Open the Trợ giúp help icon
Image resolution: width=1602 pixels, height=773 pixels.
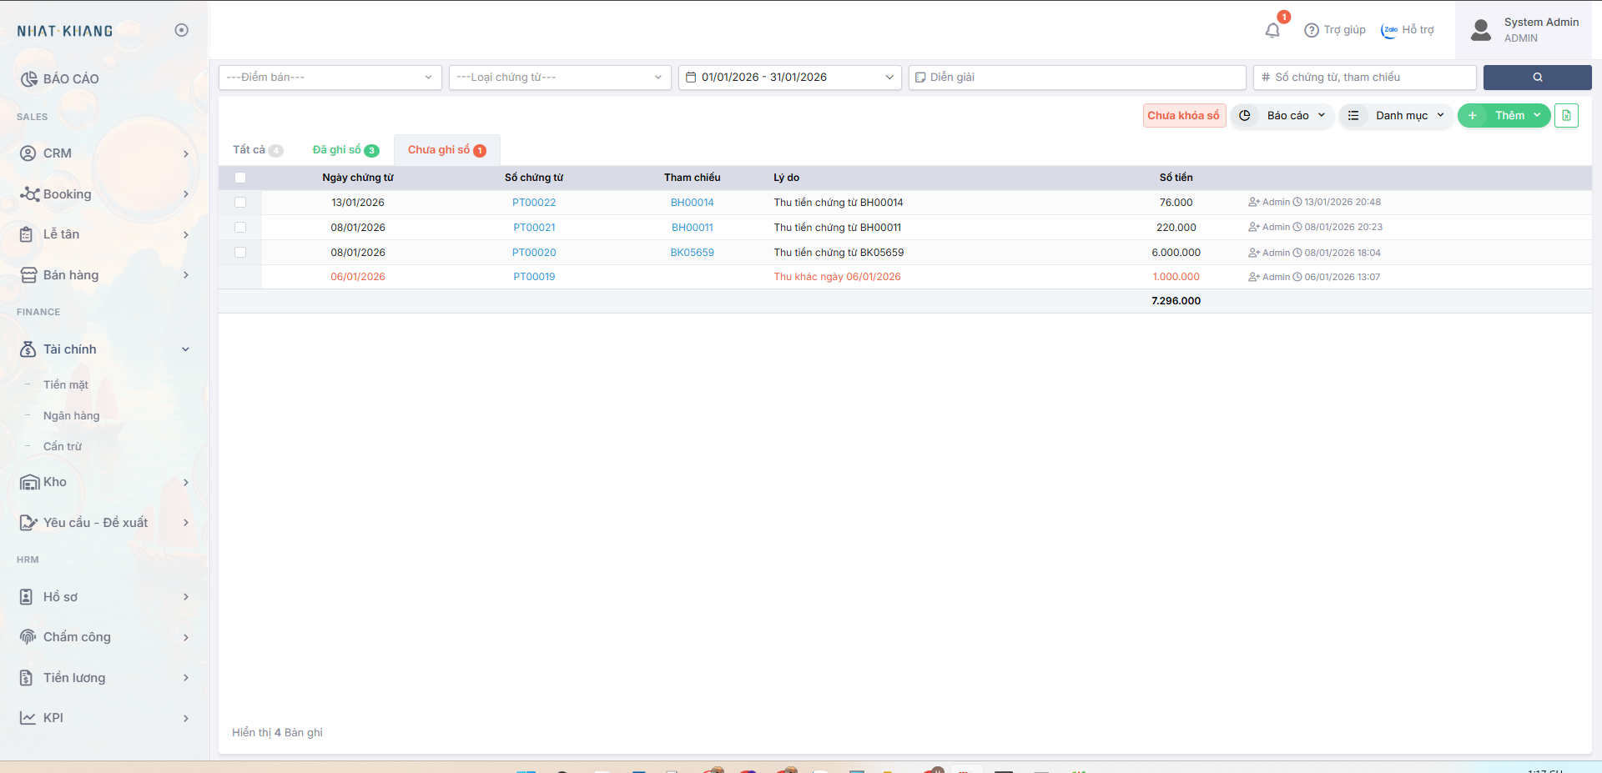coord(1312,30)
